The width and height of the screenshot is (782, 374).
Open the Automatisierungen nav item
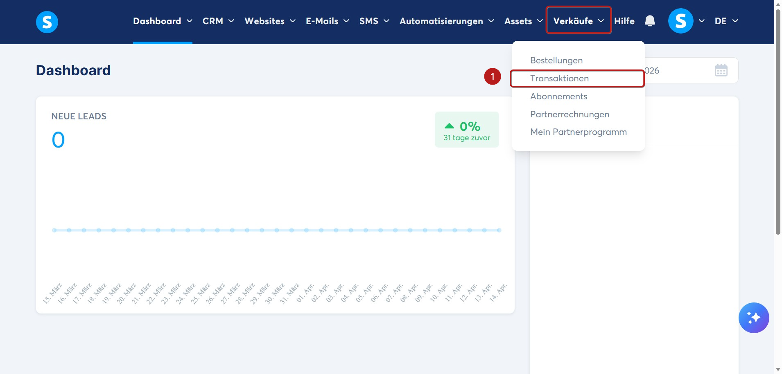point(441,21)
